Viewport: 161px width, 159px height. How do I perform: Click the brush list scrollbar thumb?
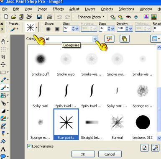pos(159,109)
